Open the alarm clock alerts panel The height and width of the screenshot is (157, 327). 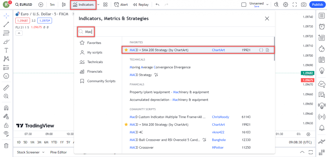coord(322,27)
